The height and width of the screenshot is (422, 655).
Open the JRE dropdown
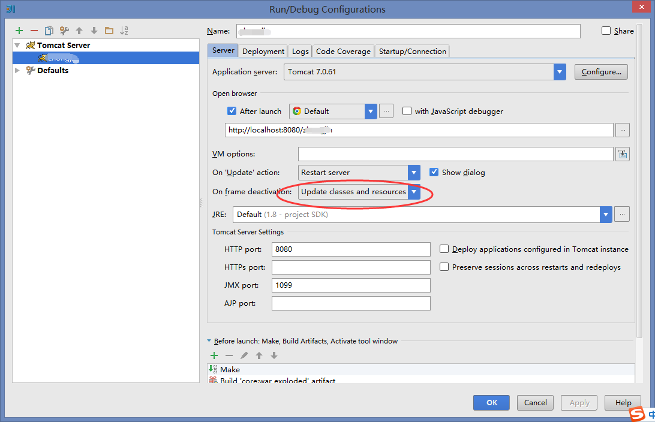(x=606, y=215)
